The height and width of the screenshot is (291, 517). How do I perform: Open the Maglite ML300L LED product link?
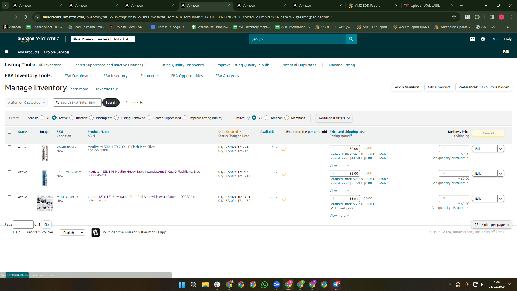121,147
